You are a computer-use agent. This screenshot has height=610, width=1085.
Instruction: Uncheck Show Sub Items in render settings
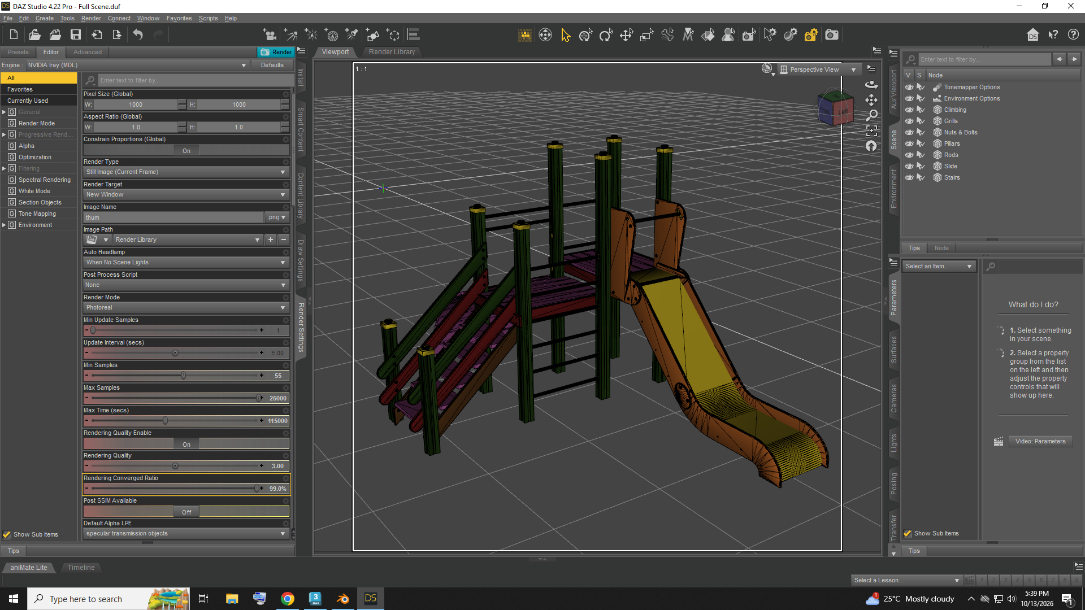click(x=7, y=534)
